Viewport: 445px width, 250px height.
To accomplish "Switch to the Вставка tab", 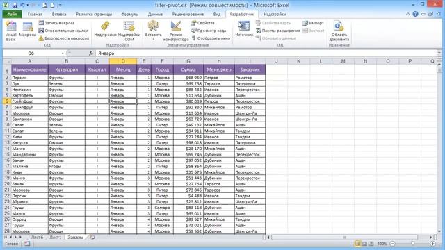I will pos(59,14).
